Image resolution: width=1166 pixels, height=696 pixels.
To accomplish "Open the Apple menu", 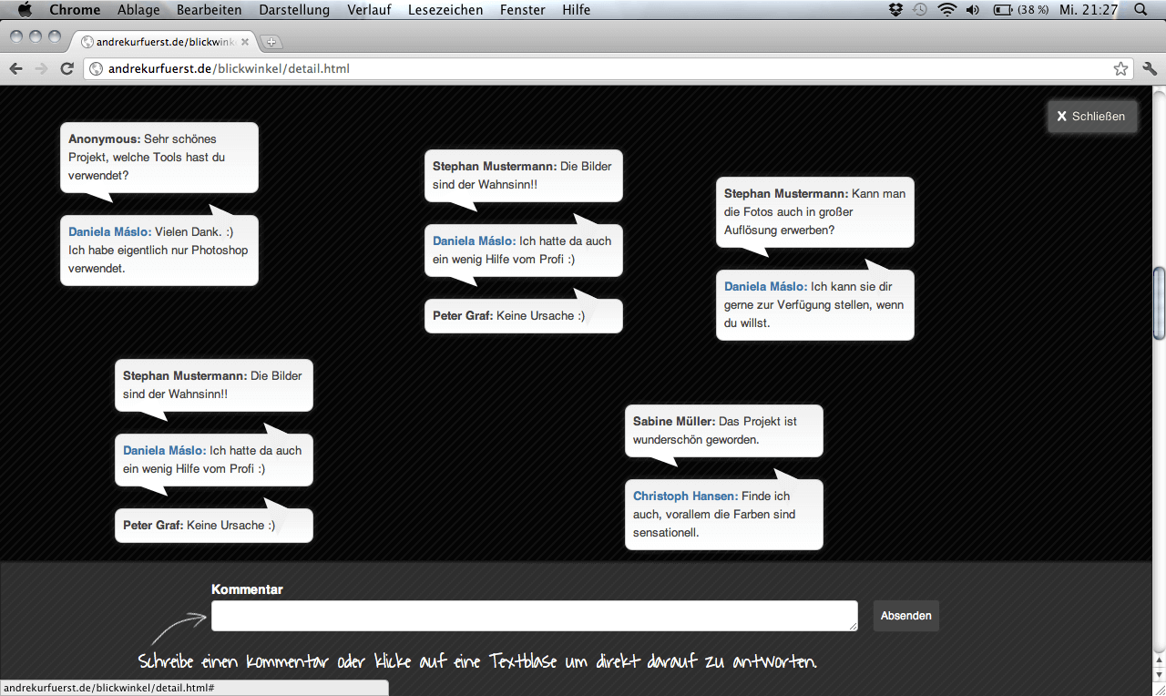I will click(x=25, y=10).
